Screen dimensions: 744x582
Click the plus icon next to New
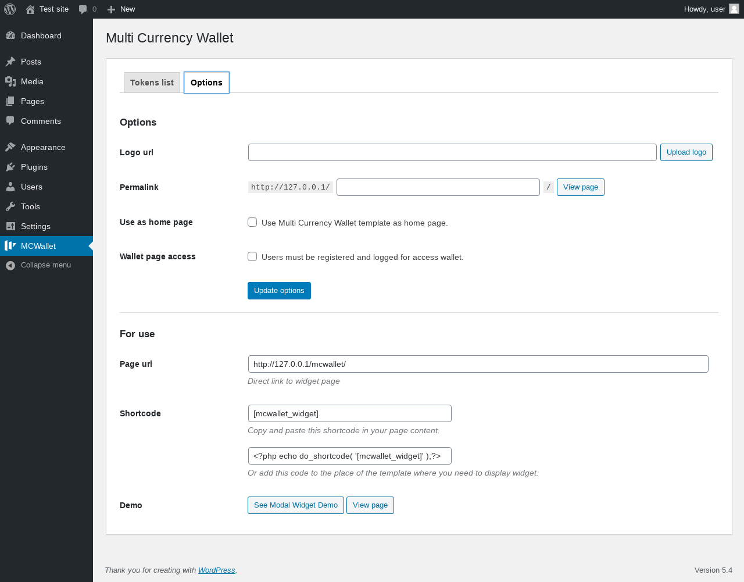tap(112, 9)
